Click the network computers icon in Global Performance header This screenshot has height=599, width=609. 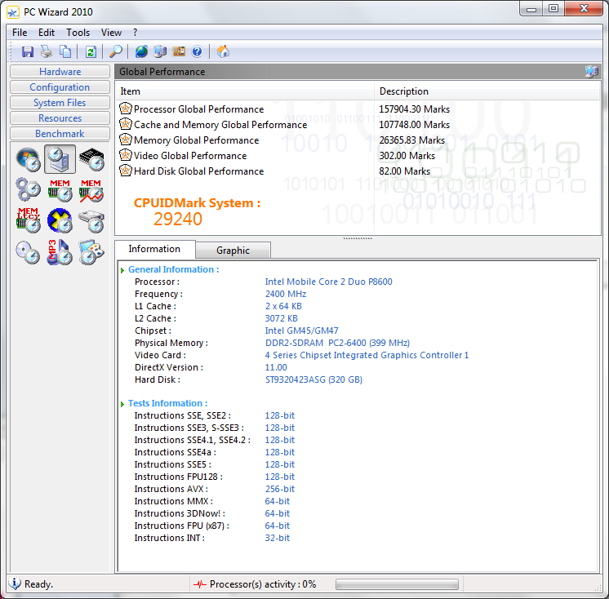(x=592, y=72)
